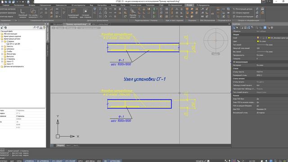Expand the Хомуты folder in tree

pos(2,46)
